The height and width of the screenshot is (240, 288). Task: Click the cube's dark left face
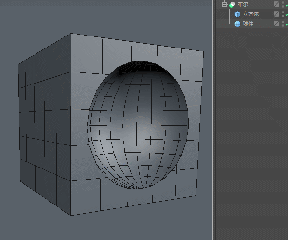[45, 125]
